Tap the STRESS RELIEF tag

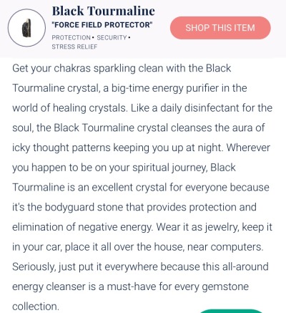click(x=74, y=47)
